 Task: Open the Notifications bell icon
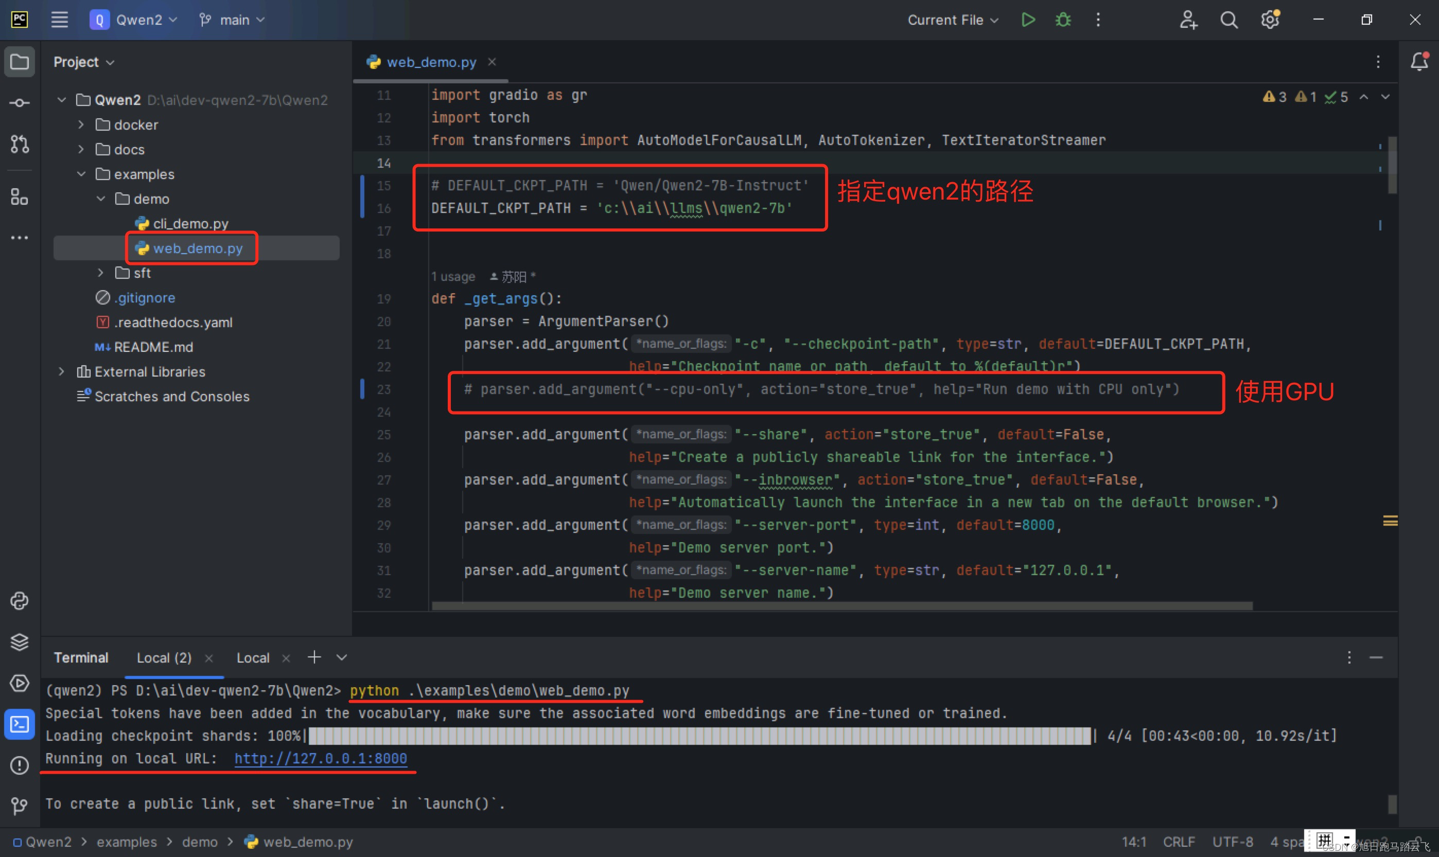pos(1419,62)
